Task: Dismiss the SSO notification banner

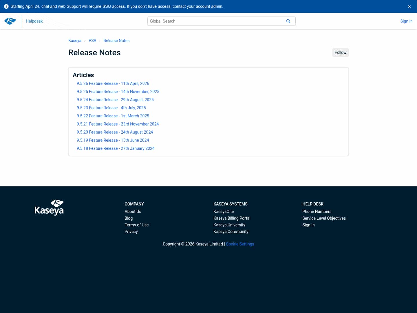Action: click(x=409, y=6)
